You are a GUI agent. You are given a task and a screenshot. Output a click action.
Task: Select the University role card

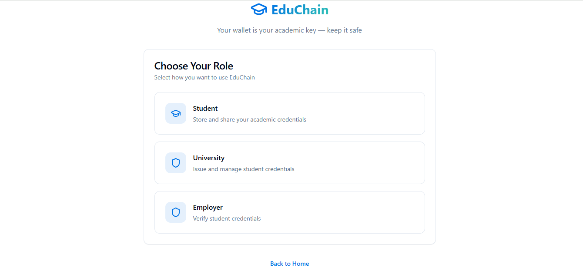pos(289,163)
